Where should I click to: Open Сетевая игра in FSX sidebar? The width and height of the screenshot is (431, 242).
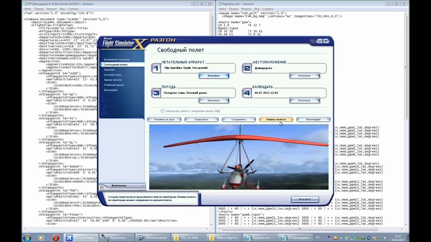click(x=112, y=75)
